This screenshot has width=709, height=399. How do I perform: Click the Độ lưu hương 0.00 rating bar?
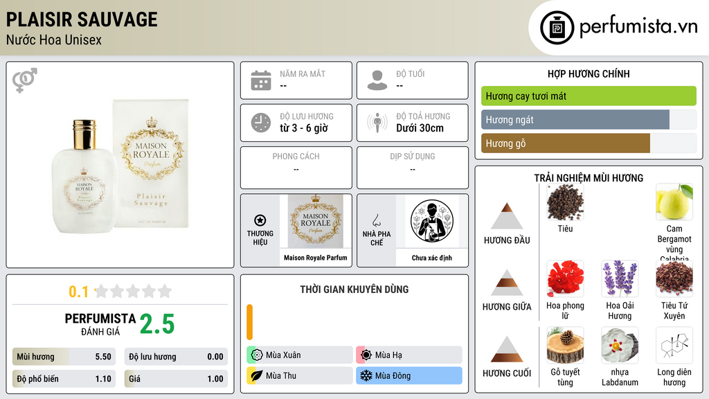(176, 357)
